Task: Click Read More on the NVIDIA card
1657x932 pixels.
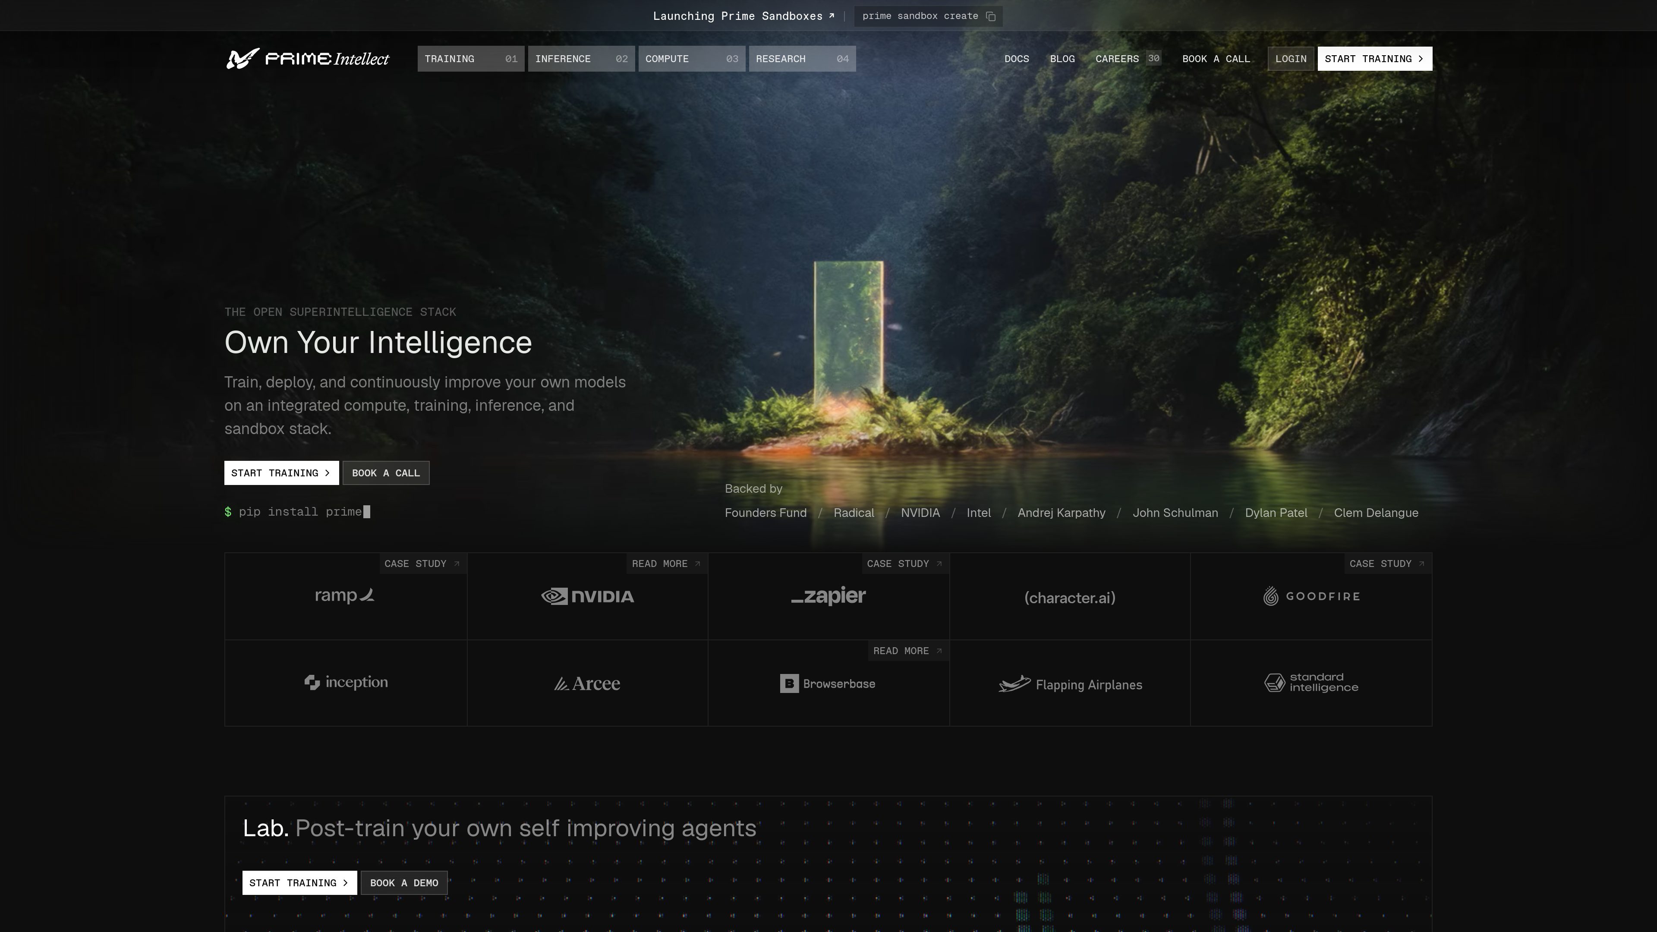Action: point(666,564)
